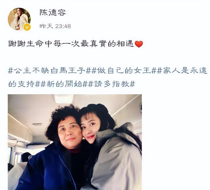210x190 pixels.
Task: Click the speaker on the photo's right wall
Action: tap(140, 108)
